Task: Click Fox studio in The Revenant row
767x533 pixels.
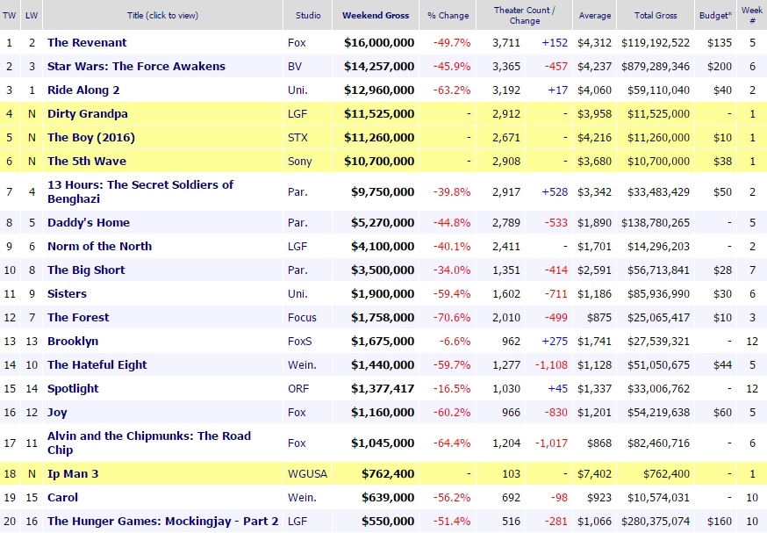Action: (297, 42)
